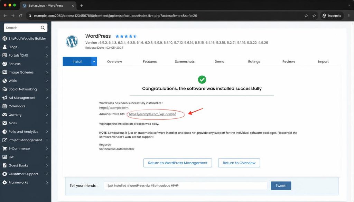354x202 pixels.
Task: Switch to the Screenshots tab
Action: 185,61
